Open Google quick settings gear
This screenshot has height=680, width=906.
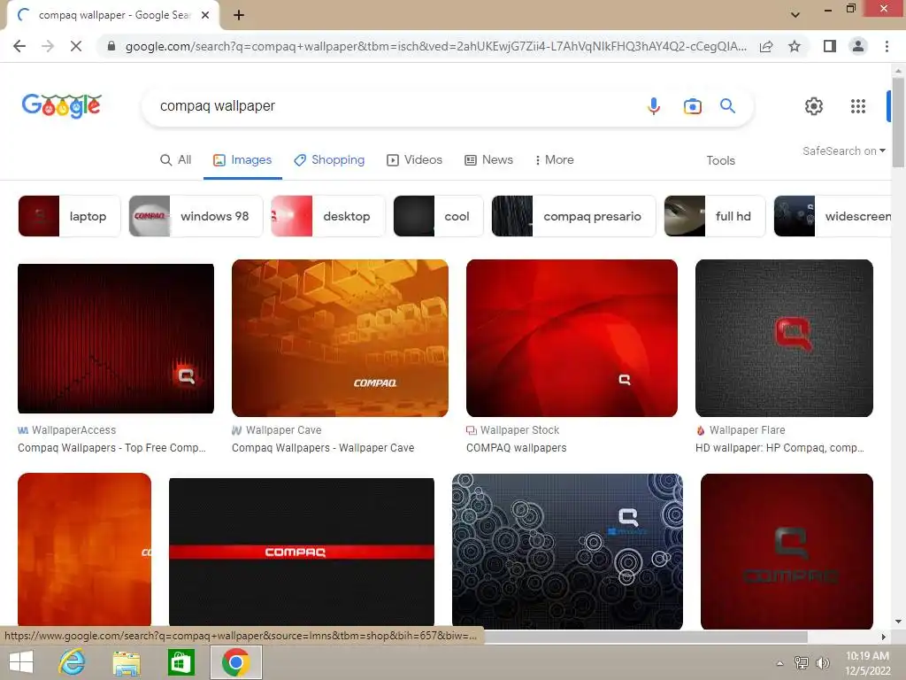coord(814,106)
